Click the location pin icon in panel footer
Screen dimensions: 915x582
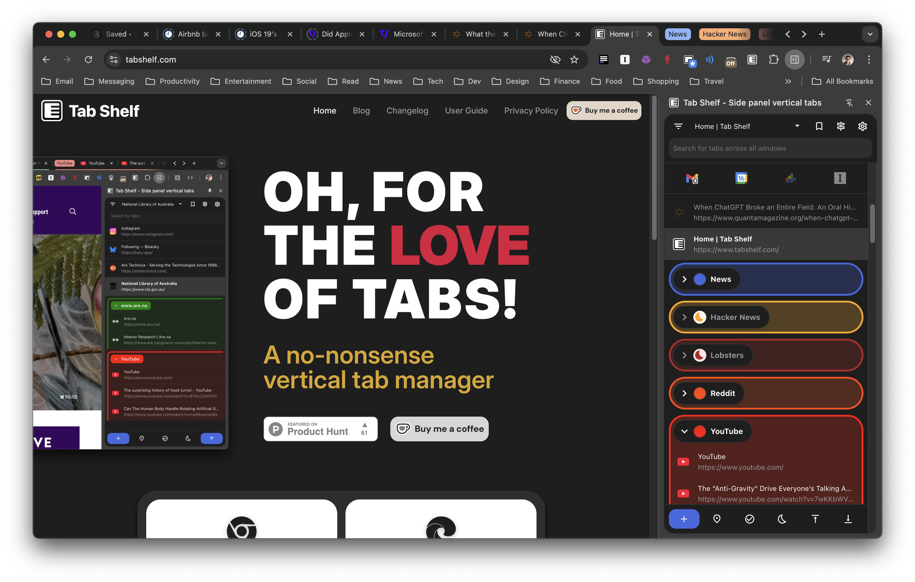(717, 519)
